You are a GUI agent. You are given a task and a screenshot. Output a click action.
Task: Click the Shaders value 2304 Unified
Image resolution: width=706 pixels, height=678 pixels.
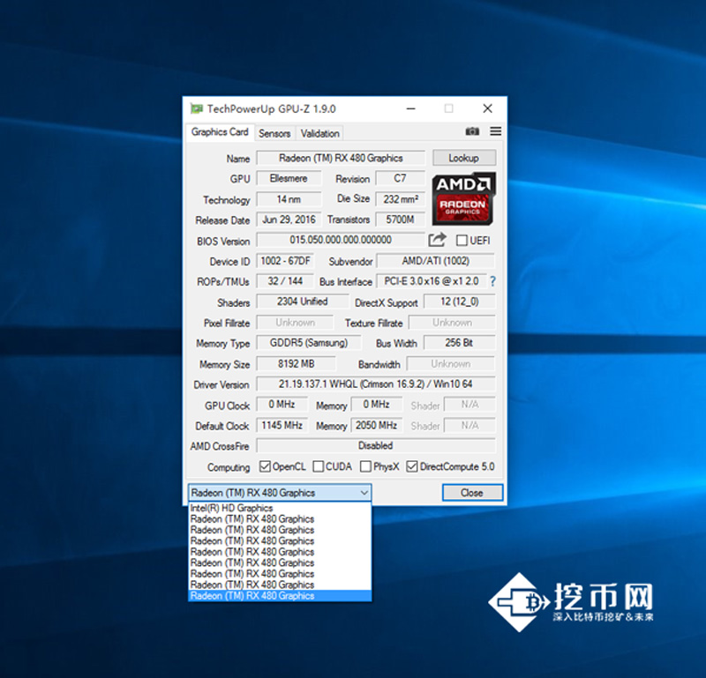pos(302,302)
